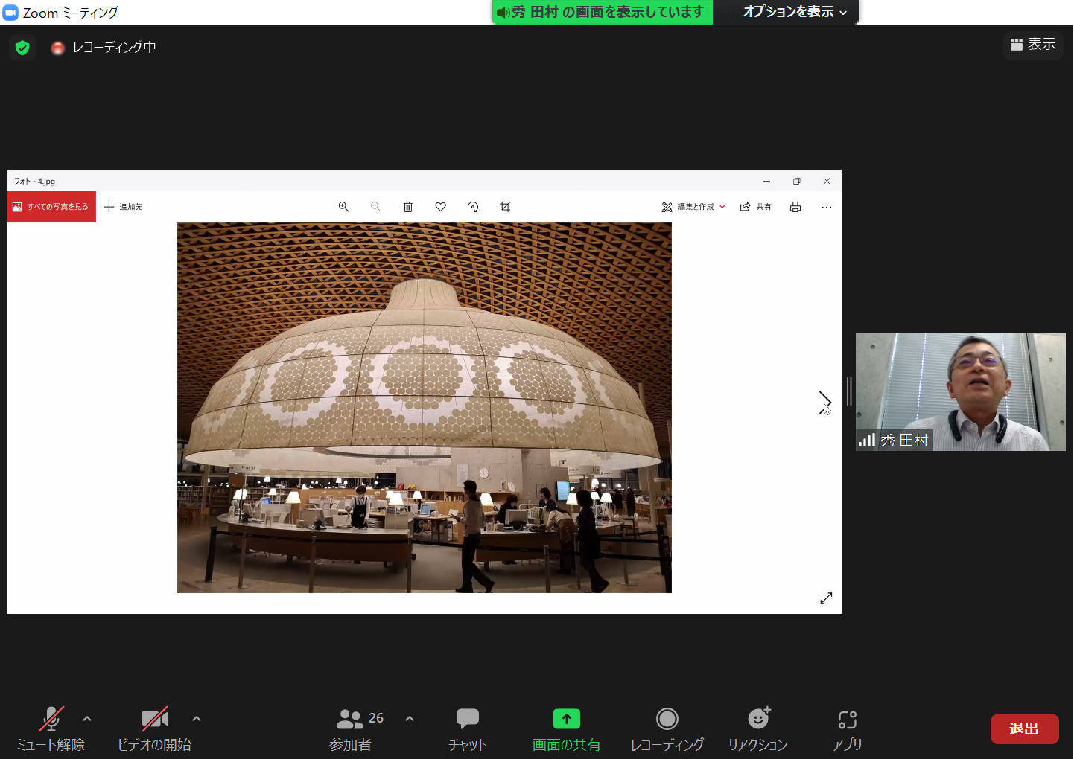Click the panel divider handle beside video
This screenshot has height=759, width=1074.
tap(849, 391)
